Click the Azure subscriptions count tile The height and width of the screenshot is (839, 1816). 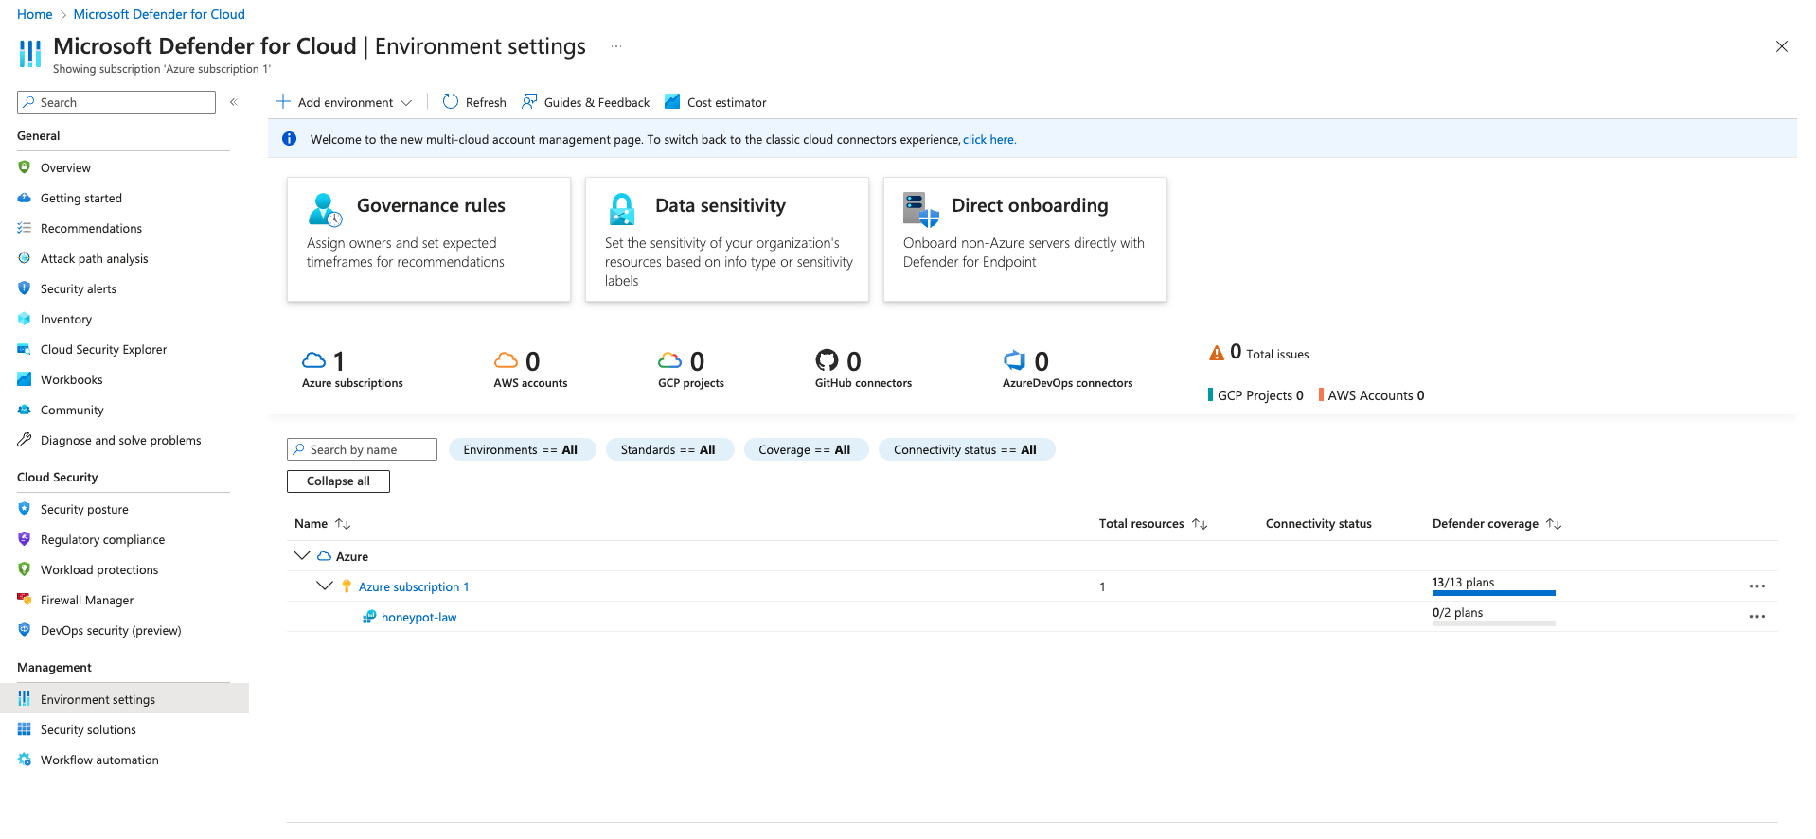click(352, 369)
